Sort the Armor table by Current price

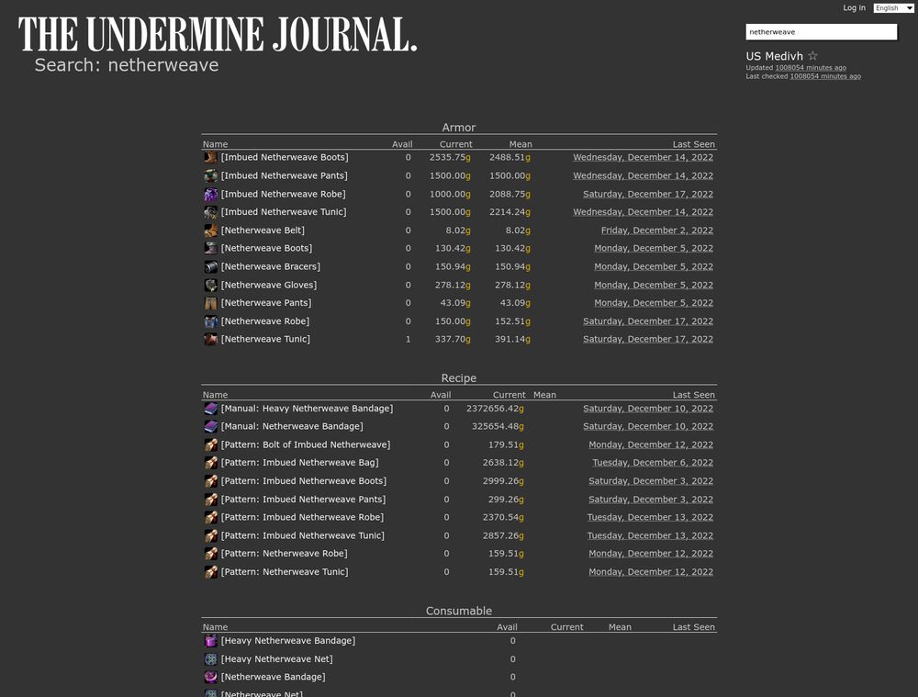coord(455,144)
